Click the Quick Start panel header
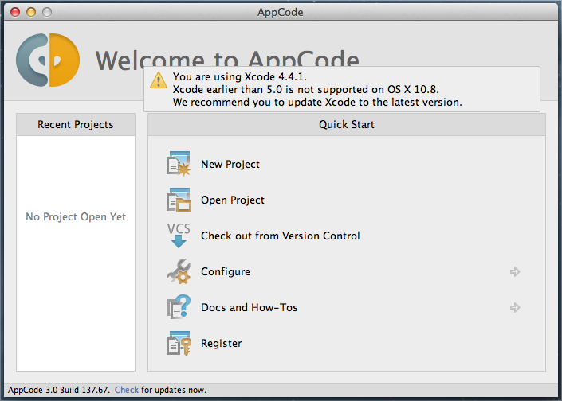 click(x=347, y=124)
